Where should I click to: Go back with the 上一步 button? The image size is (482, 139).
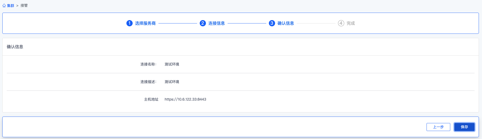click(438, 127)
